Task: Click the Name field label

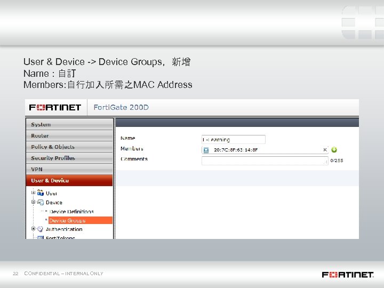Action: tap(128, 138)
